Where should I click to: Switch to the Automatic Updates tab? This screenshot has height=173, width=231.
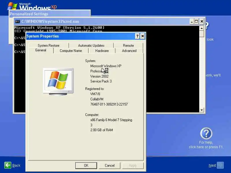pyautogui.click(x=91, y=46)
